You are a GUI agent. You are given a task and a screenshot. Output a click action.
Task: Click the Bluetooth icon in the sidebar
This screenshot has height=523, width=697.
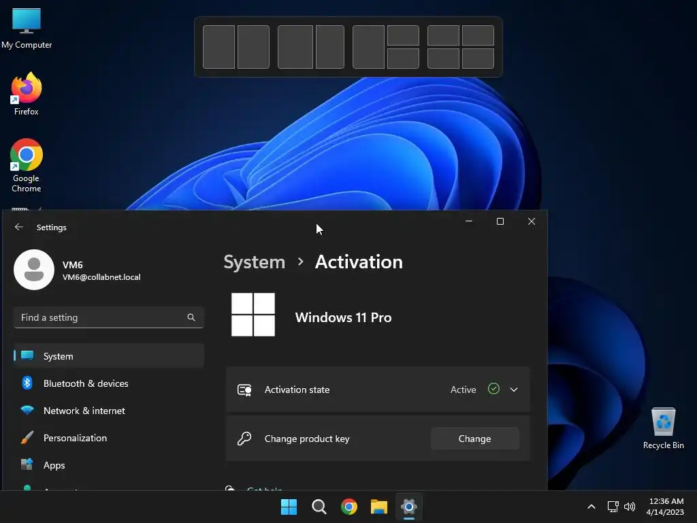[x=27, y=383]
